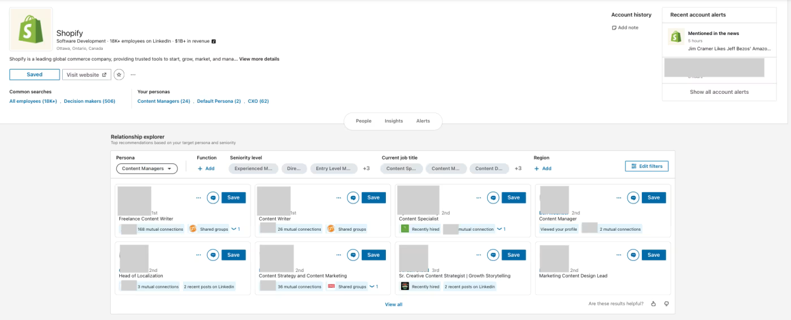Open more options on Sr. Creative Content Strategist card

point(479,255)
